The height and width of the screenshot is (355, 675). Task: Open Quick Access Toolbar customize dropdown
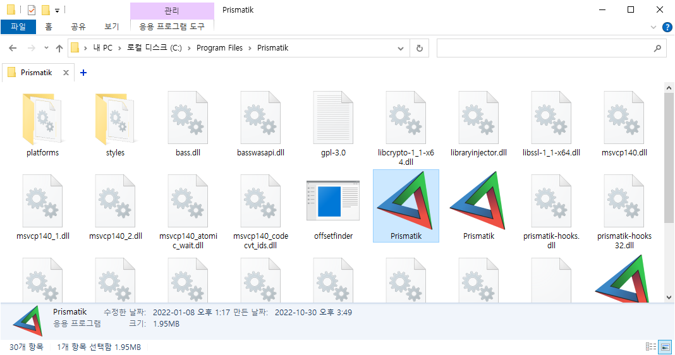58,10
